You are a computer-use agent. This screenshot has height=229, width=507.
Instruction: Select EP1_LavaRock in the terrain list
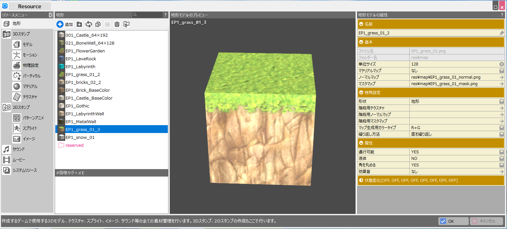81,59
